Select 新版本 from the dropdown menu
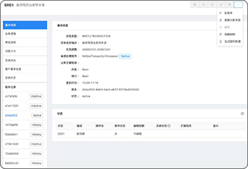The height and width of the screenshot is (169, 248). click(x=228, y=13)
